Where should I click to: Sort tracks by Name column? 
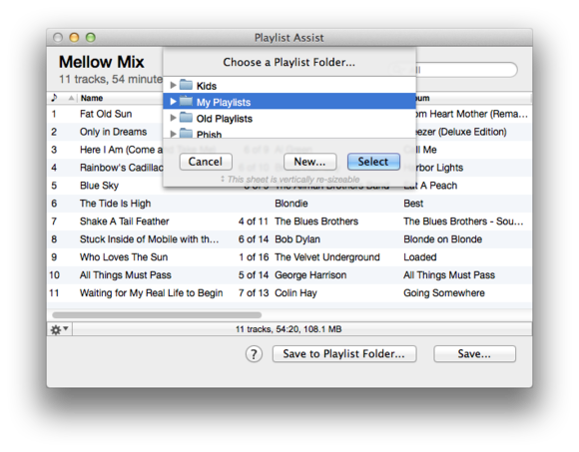tap(92, 98)
